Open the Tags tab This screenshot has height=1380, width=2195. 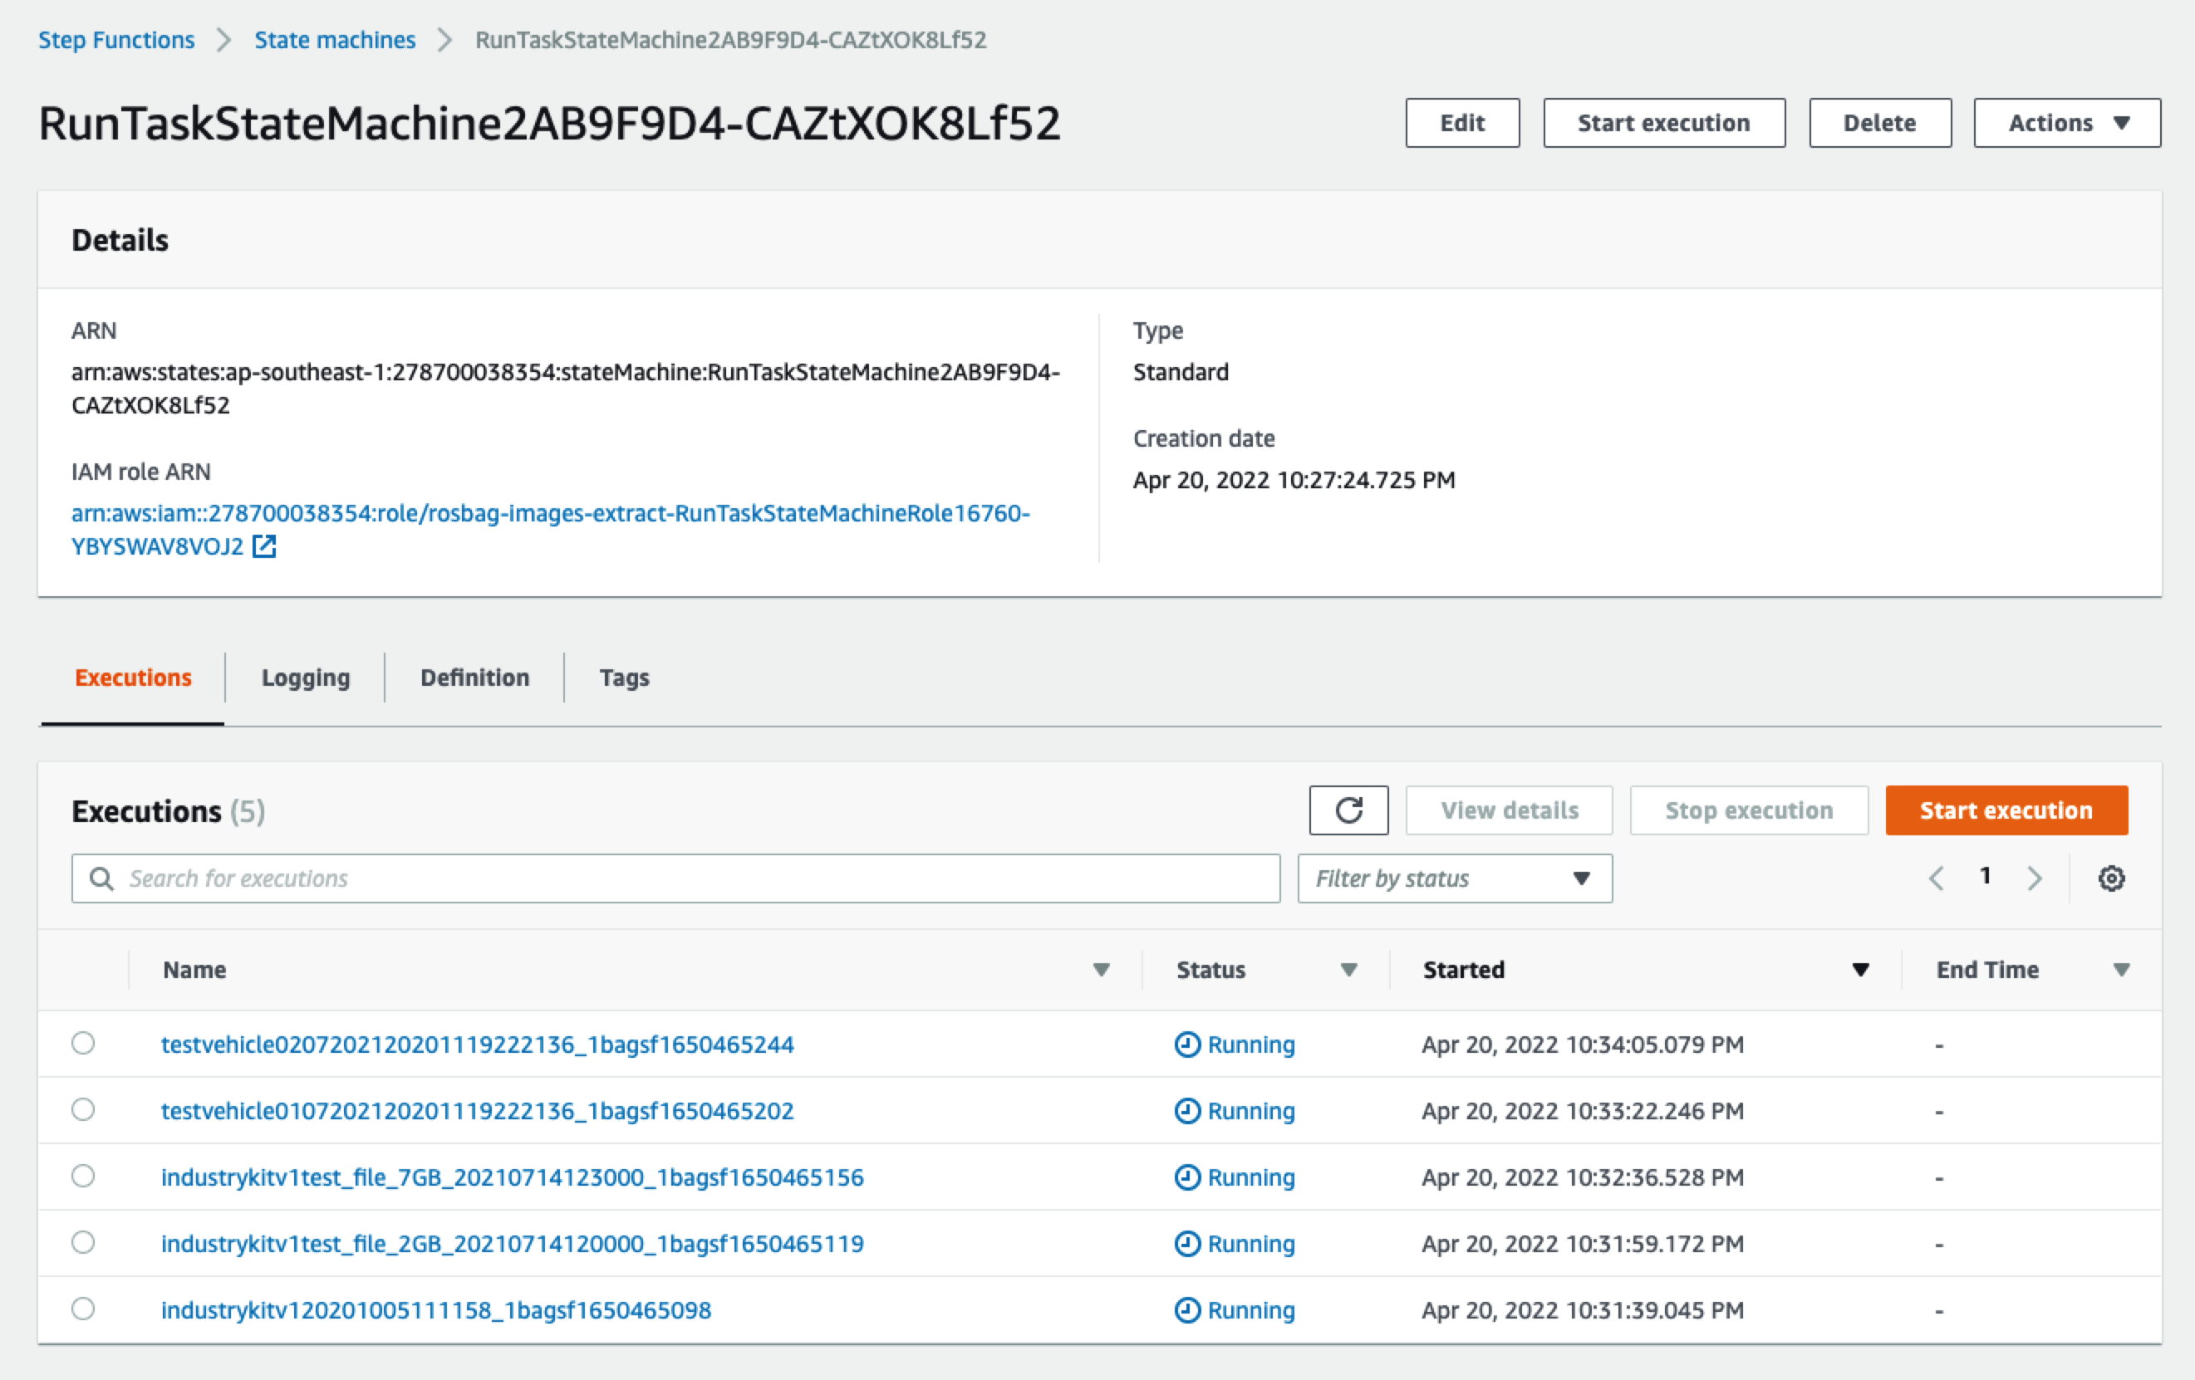[625, 678]
